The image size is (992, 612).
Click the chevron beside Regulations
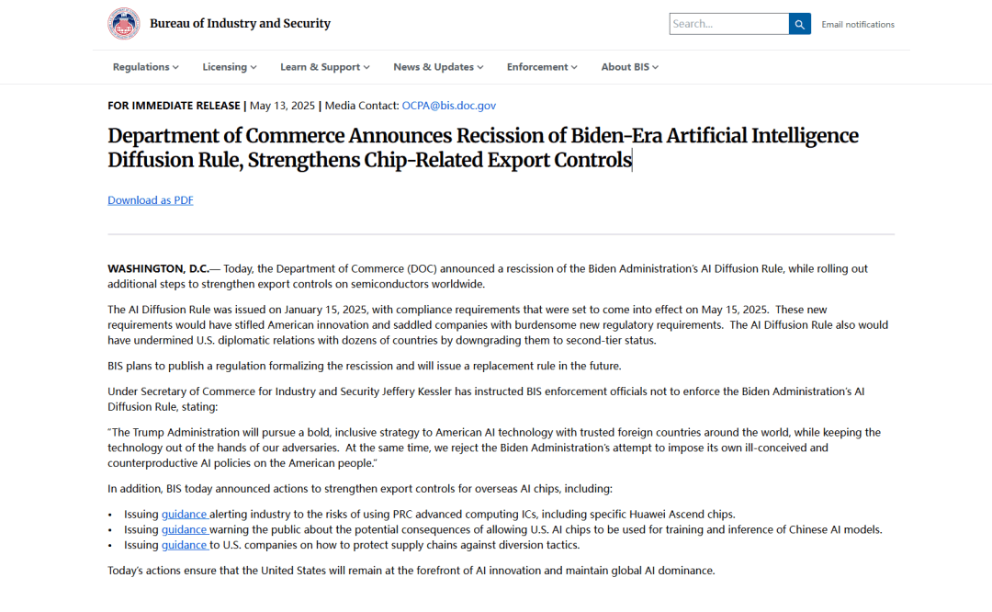click(175, 67)
